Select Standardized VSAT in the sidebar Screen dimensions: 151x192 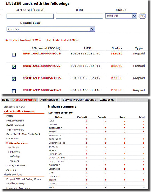click(x=14, y=107)
